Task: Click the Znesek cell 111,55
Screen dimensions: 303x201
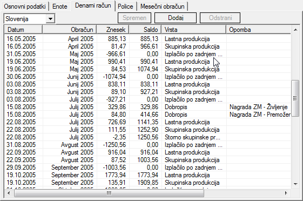Action: [117, 130]
